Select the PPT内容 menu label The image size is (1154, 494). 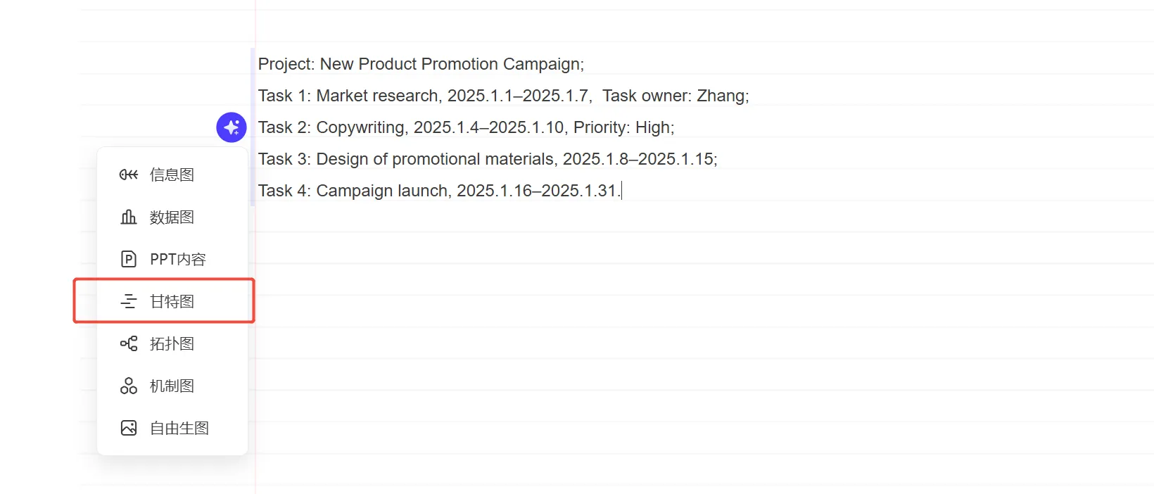(177, 259)
